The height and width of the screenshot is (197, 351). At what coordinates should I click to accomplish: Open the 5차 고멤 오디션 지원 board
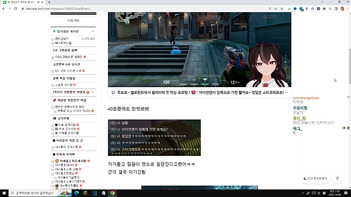click(x=68, y=71)
